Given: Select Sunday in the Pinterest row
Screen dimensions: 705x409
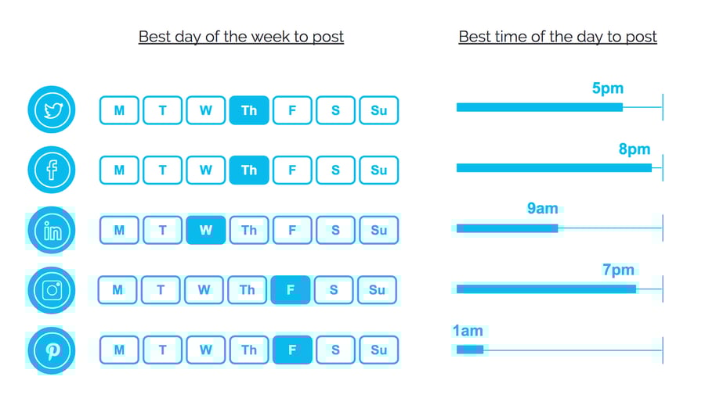Looking at the screenshot, I should click(379, 350).
